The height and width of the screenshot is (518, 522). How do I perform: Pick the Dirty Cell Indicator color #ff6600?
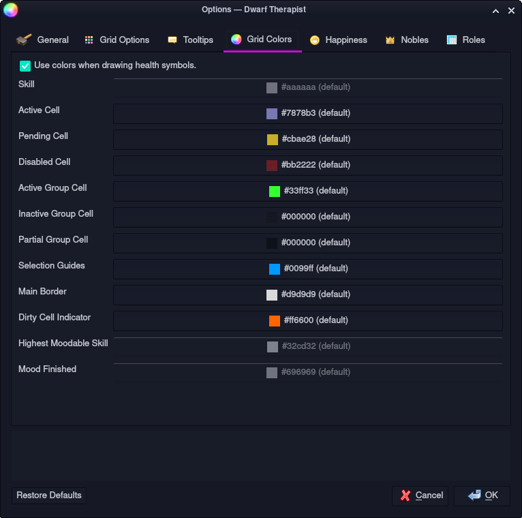(x=308, y=321)
